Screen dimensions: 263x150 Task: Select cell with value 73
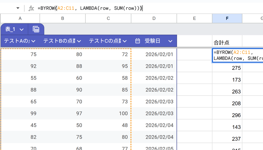pyautogui.click(x=108, y=102)
